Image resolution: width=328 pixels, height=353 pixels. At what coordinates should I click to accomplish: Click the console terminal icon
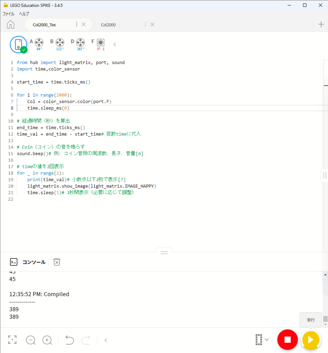pos(14,262)
